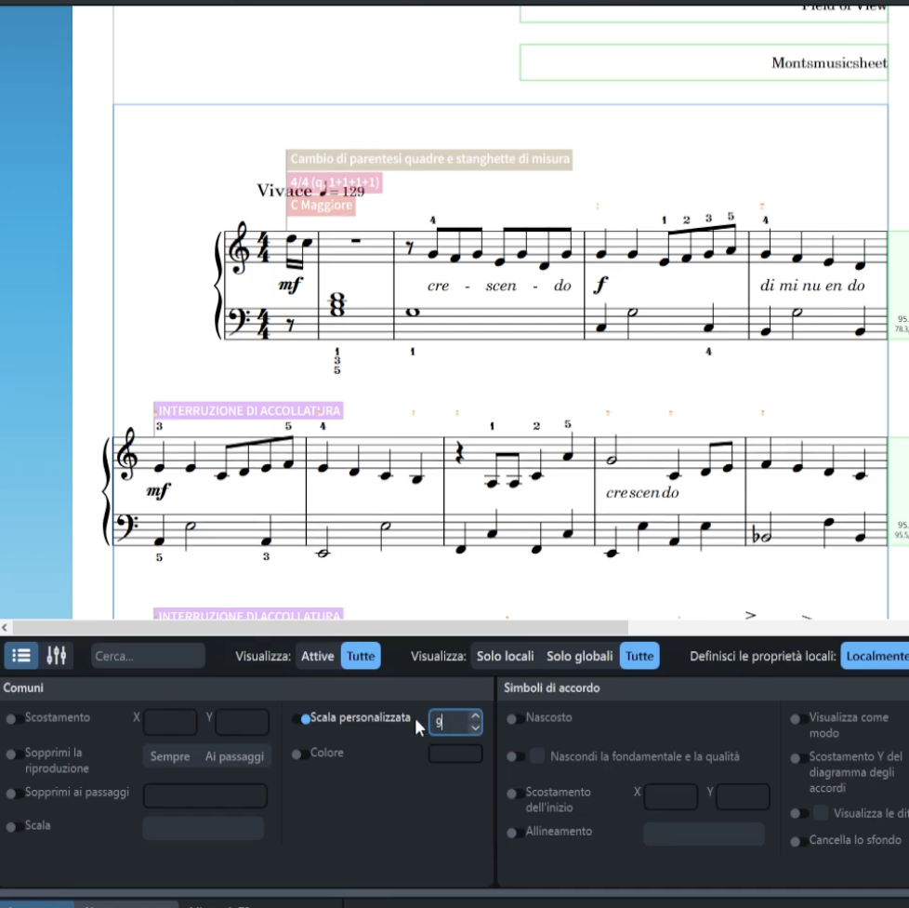Viewport: 909px width, 908px height.
Task: Increase custom scale with up stepper arrow
Action: coord(475,716)
